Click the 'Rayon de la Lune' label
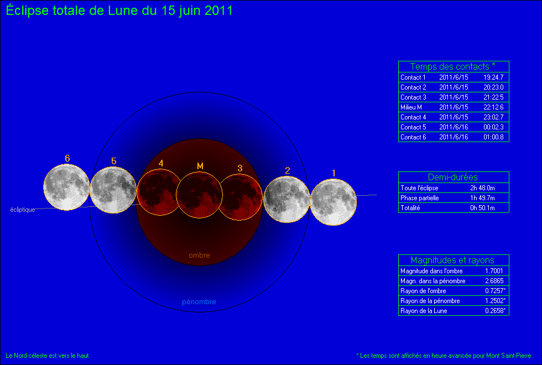Image resolution: width=542 pixels, height=365 pixels. click(x=424, y=311)
